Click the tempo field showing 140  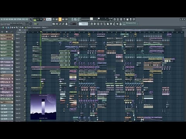[x=48, y=19]
